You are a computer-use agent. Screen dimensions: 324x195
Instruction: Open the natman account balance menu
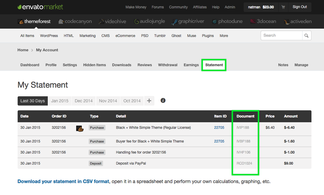(x=261, y=7)
